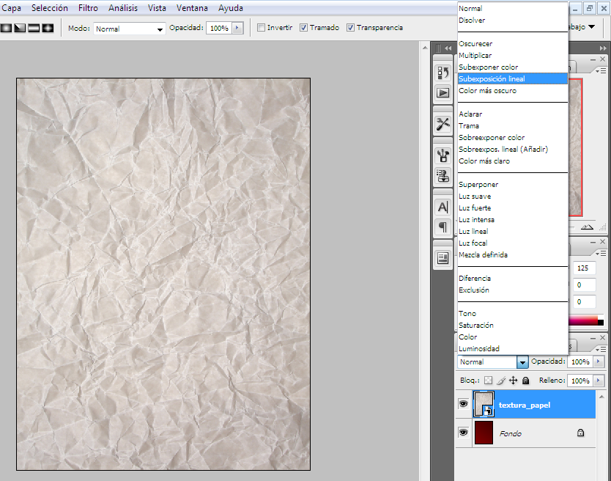Open the Navigator panel flyout menu

click(x=601, y=70)
